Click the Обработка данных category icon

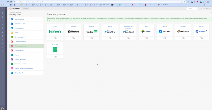[12, 59]
